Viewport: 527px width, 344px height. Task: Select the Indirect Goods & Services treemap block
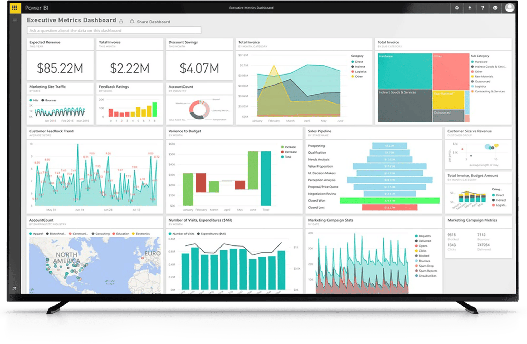click(405, 106)
